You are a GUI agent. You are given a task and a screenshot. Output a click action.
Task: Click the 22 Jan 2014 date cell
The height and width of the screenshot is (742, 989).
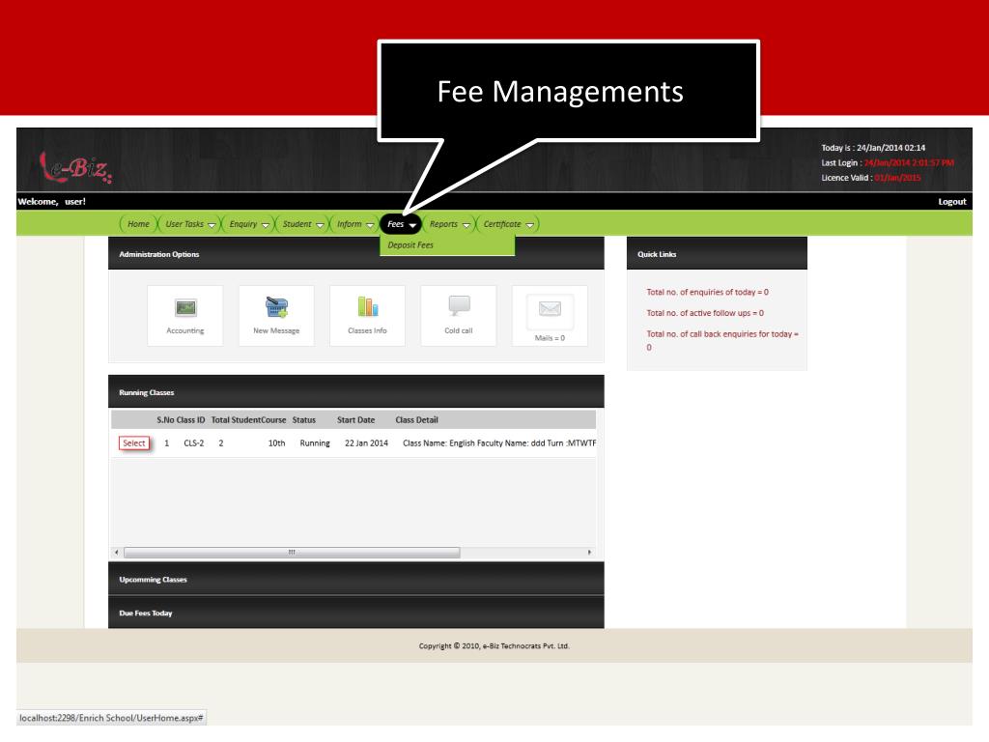coord(366,442)
